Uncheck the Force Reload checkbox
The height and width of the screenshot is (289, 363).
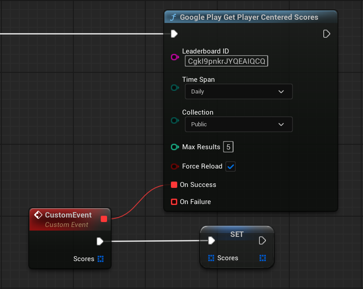pyautogui.click(x=230, y=166)
